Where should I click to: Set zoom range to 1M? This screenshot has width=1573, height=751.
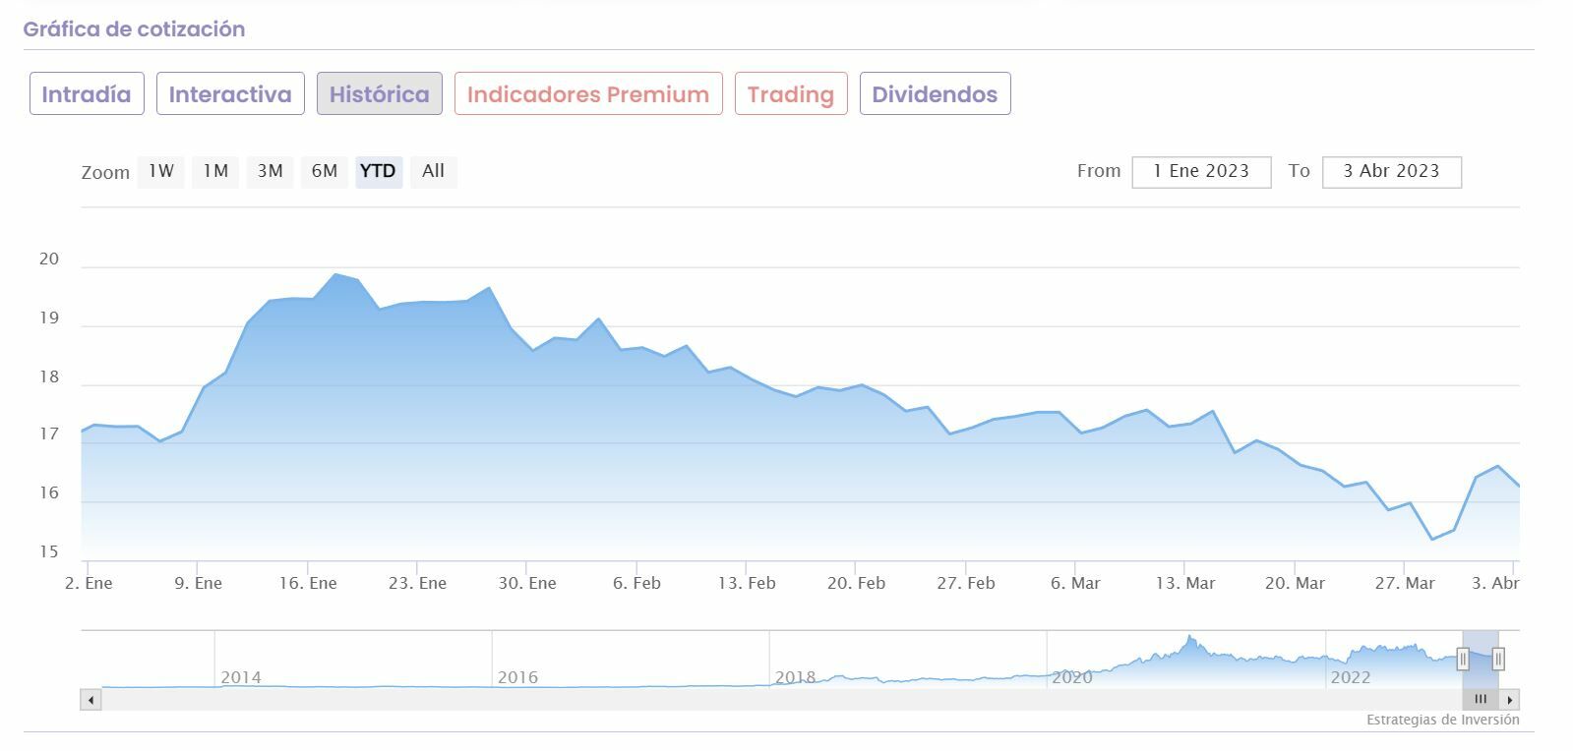215,171
